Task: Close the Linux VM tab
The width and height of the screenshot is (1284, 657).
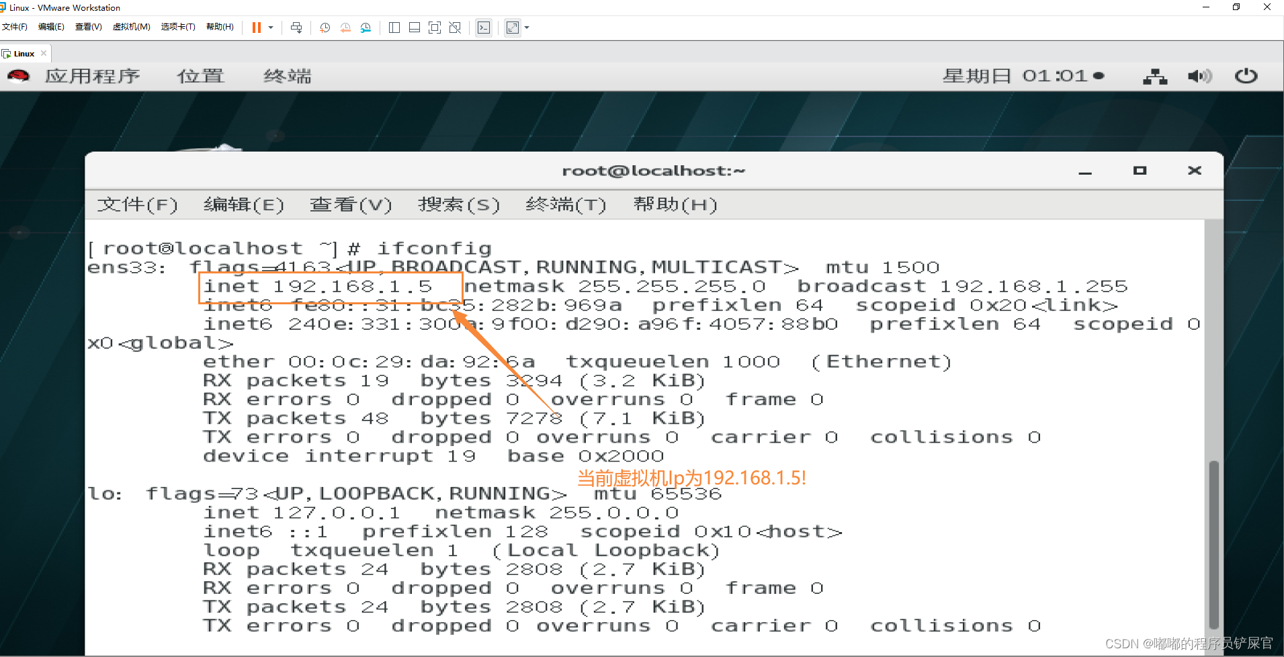Action: [x=44, y=53]
